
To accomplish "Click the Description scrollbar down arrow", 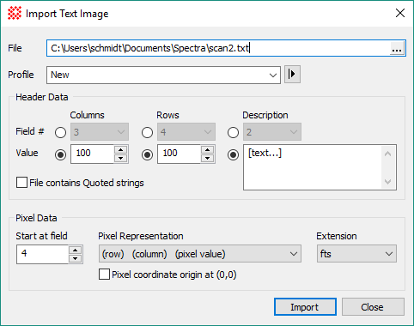I will (388, 182).
